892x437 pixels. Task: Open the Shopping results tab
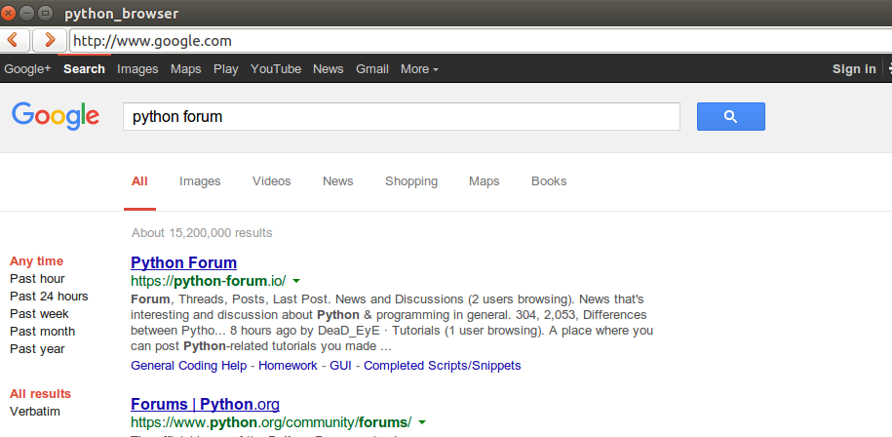click(x=410, y=181)
